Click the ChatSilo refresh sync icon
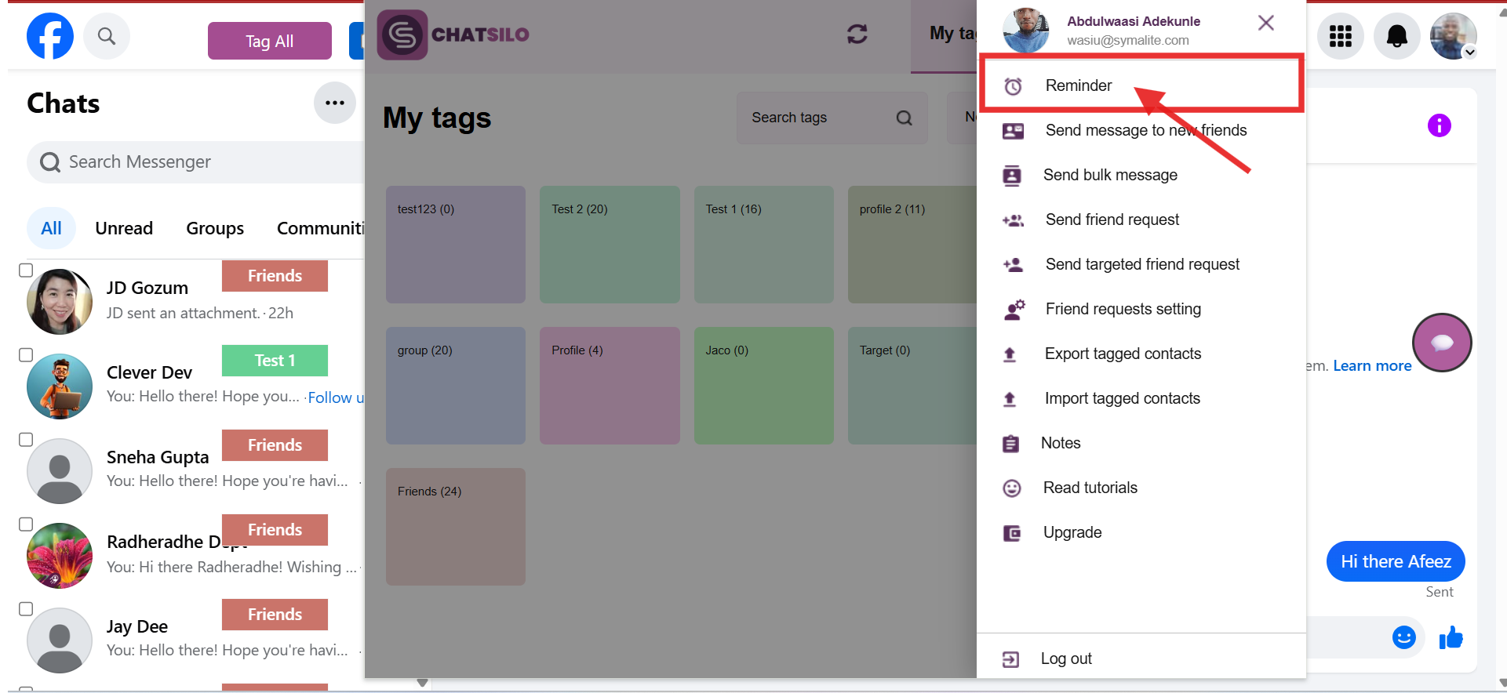The width and height of the screenshot is (1507, 693). (857, 34)
